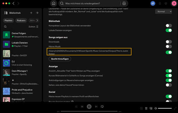The image size is (178, 113).
Task: Open the Normal volume level dropdown
Action: point(164,12)
